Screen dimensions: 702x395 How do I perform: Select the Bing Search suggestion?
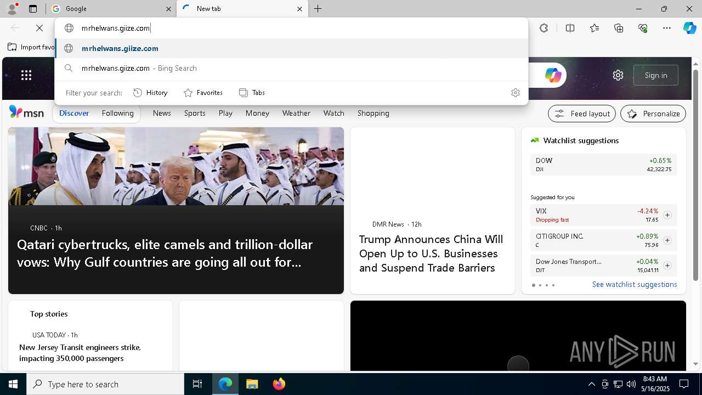(292, 68)
